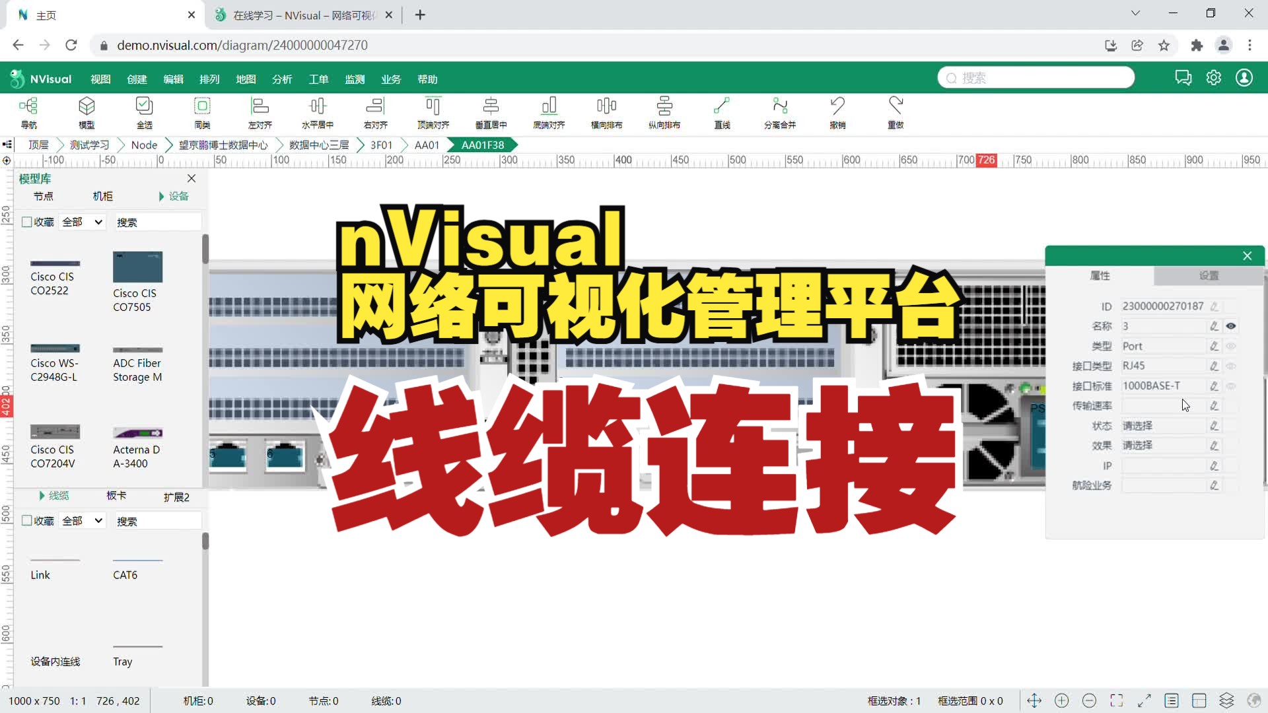Switch to the 属性 tab in properties panel
Viewport: 1268px width, 713px height.
click(1100, 276)
